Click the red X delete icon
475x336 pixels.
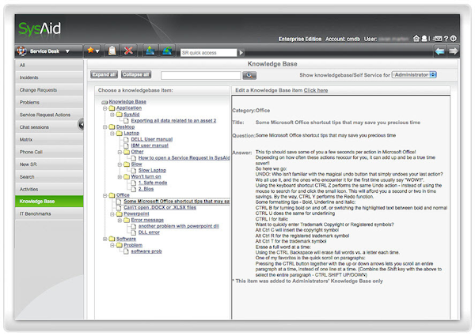(129, 51)
